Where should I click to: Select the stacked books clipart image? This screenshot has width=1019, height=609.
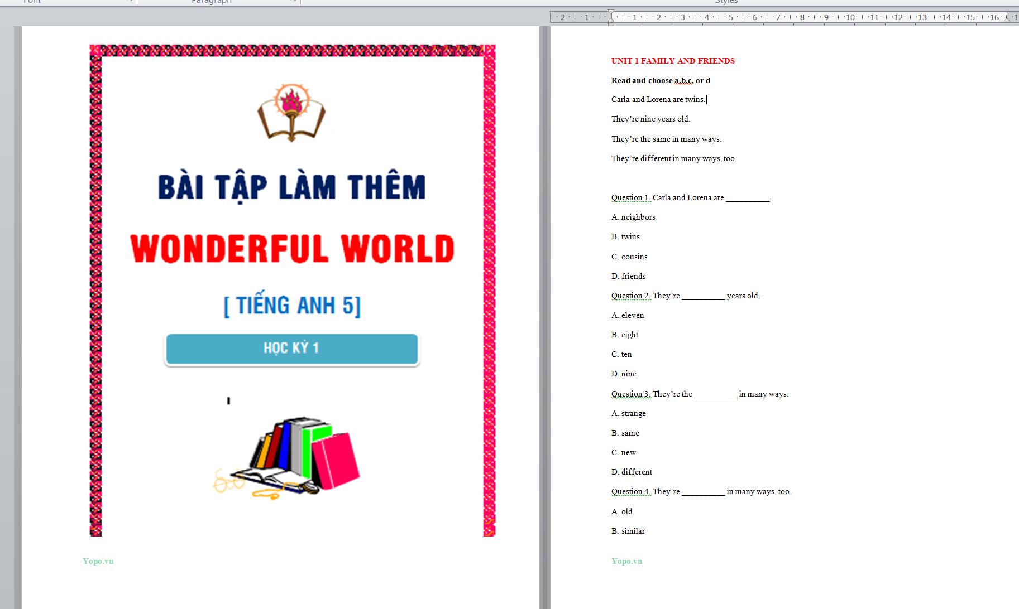(x=287, y=457)
